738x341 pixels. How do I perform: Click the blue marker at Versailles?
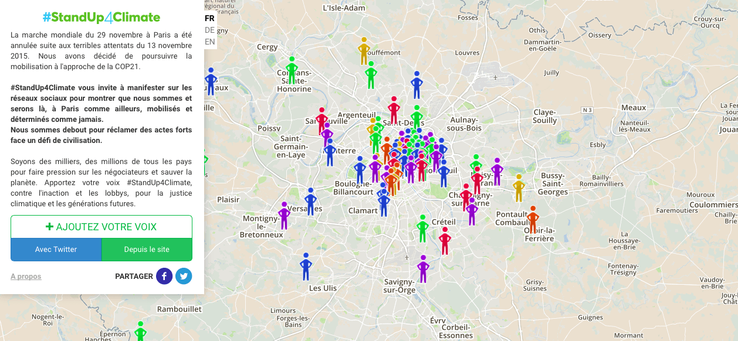point(310,201)
